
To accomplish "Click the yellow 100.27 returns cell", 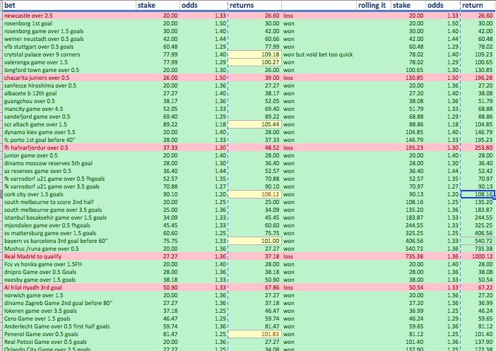I will (254, 62).
